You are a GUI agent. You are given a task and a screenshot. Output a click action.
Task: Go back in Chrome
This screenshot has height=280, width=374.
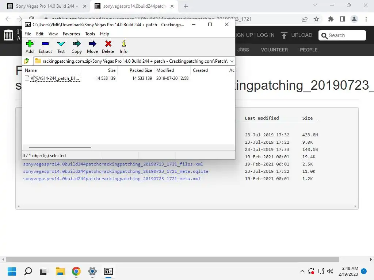click(x=8, y=19)
